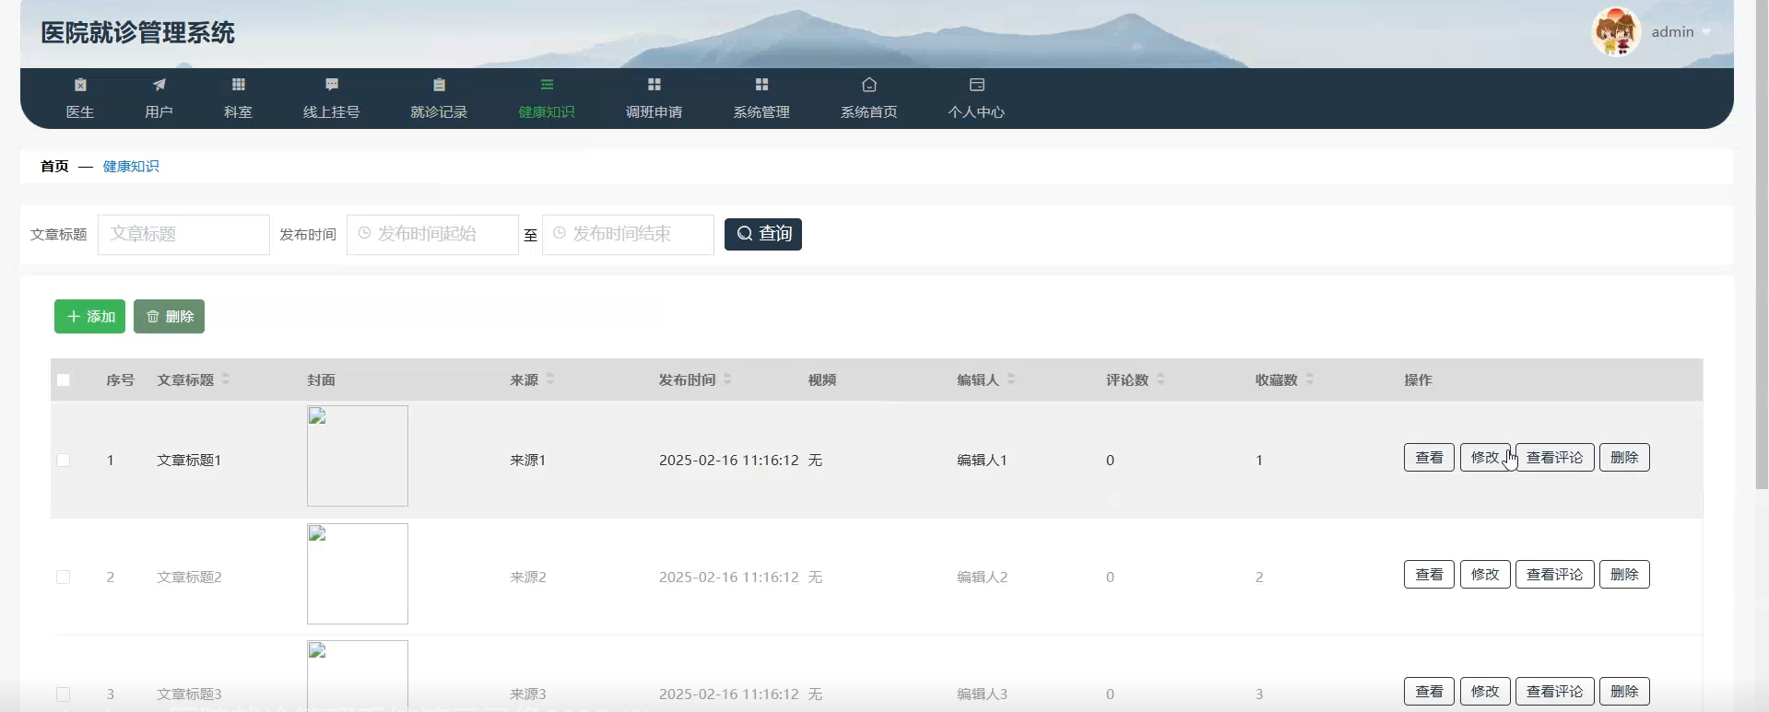
Task: Click clock icon in 发布时间起始 field
Action: (365, 234)
